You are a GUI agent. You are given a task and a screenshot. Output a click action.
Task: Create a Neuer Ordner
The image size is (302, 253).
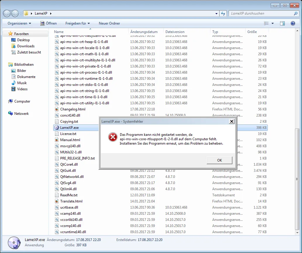click(x=109, y=23)
